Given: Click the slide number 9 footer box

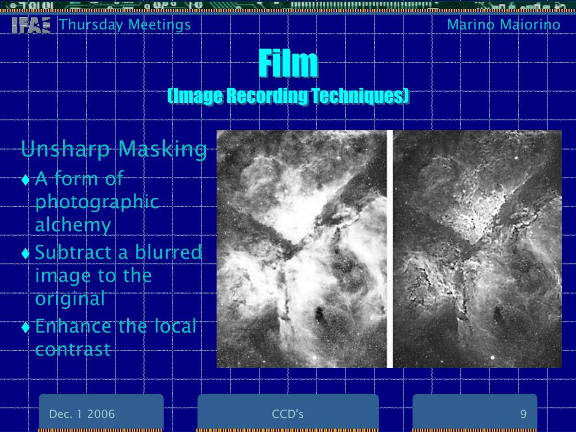Looking at the screenshot, I should (475, 411).
